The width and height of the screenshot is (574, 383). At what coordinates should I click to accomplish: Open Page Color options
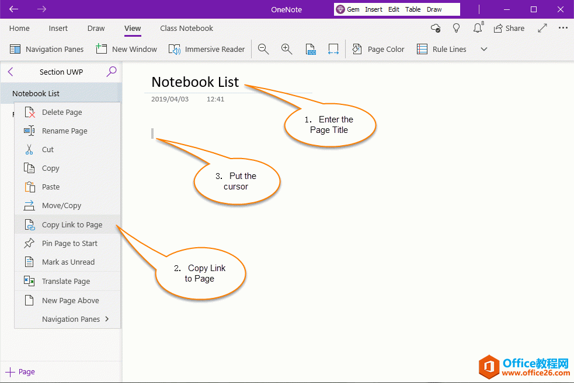[378, 49]
